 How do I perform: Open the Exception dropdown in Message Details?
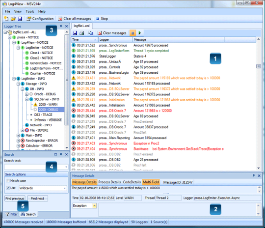click(x=95, y=206)
